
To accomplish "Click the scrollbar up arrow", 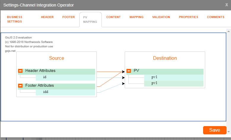I will 228,31.
